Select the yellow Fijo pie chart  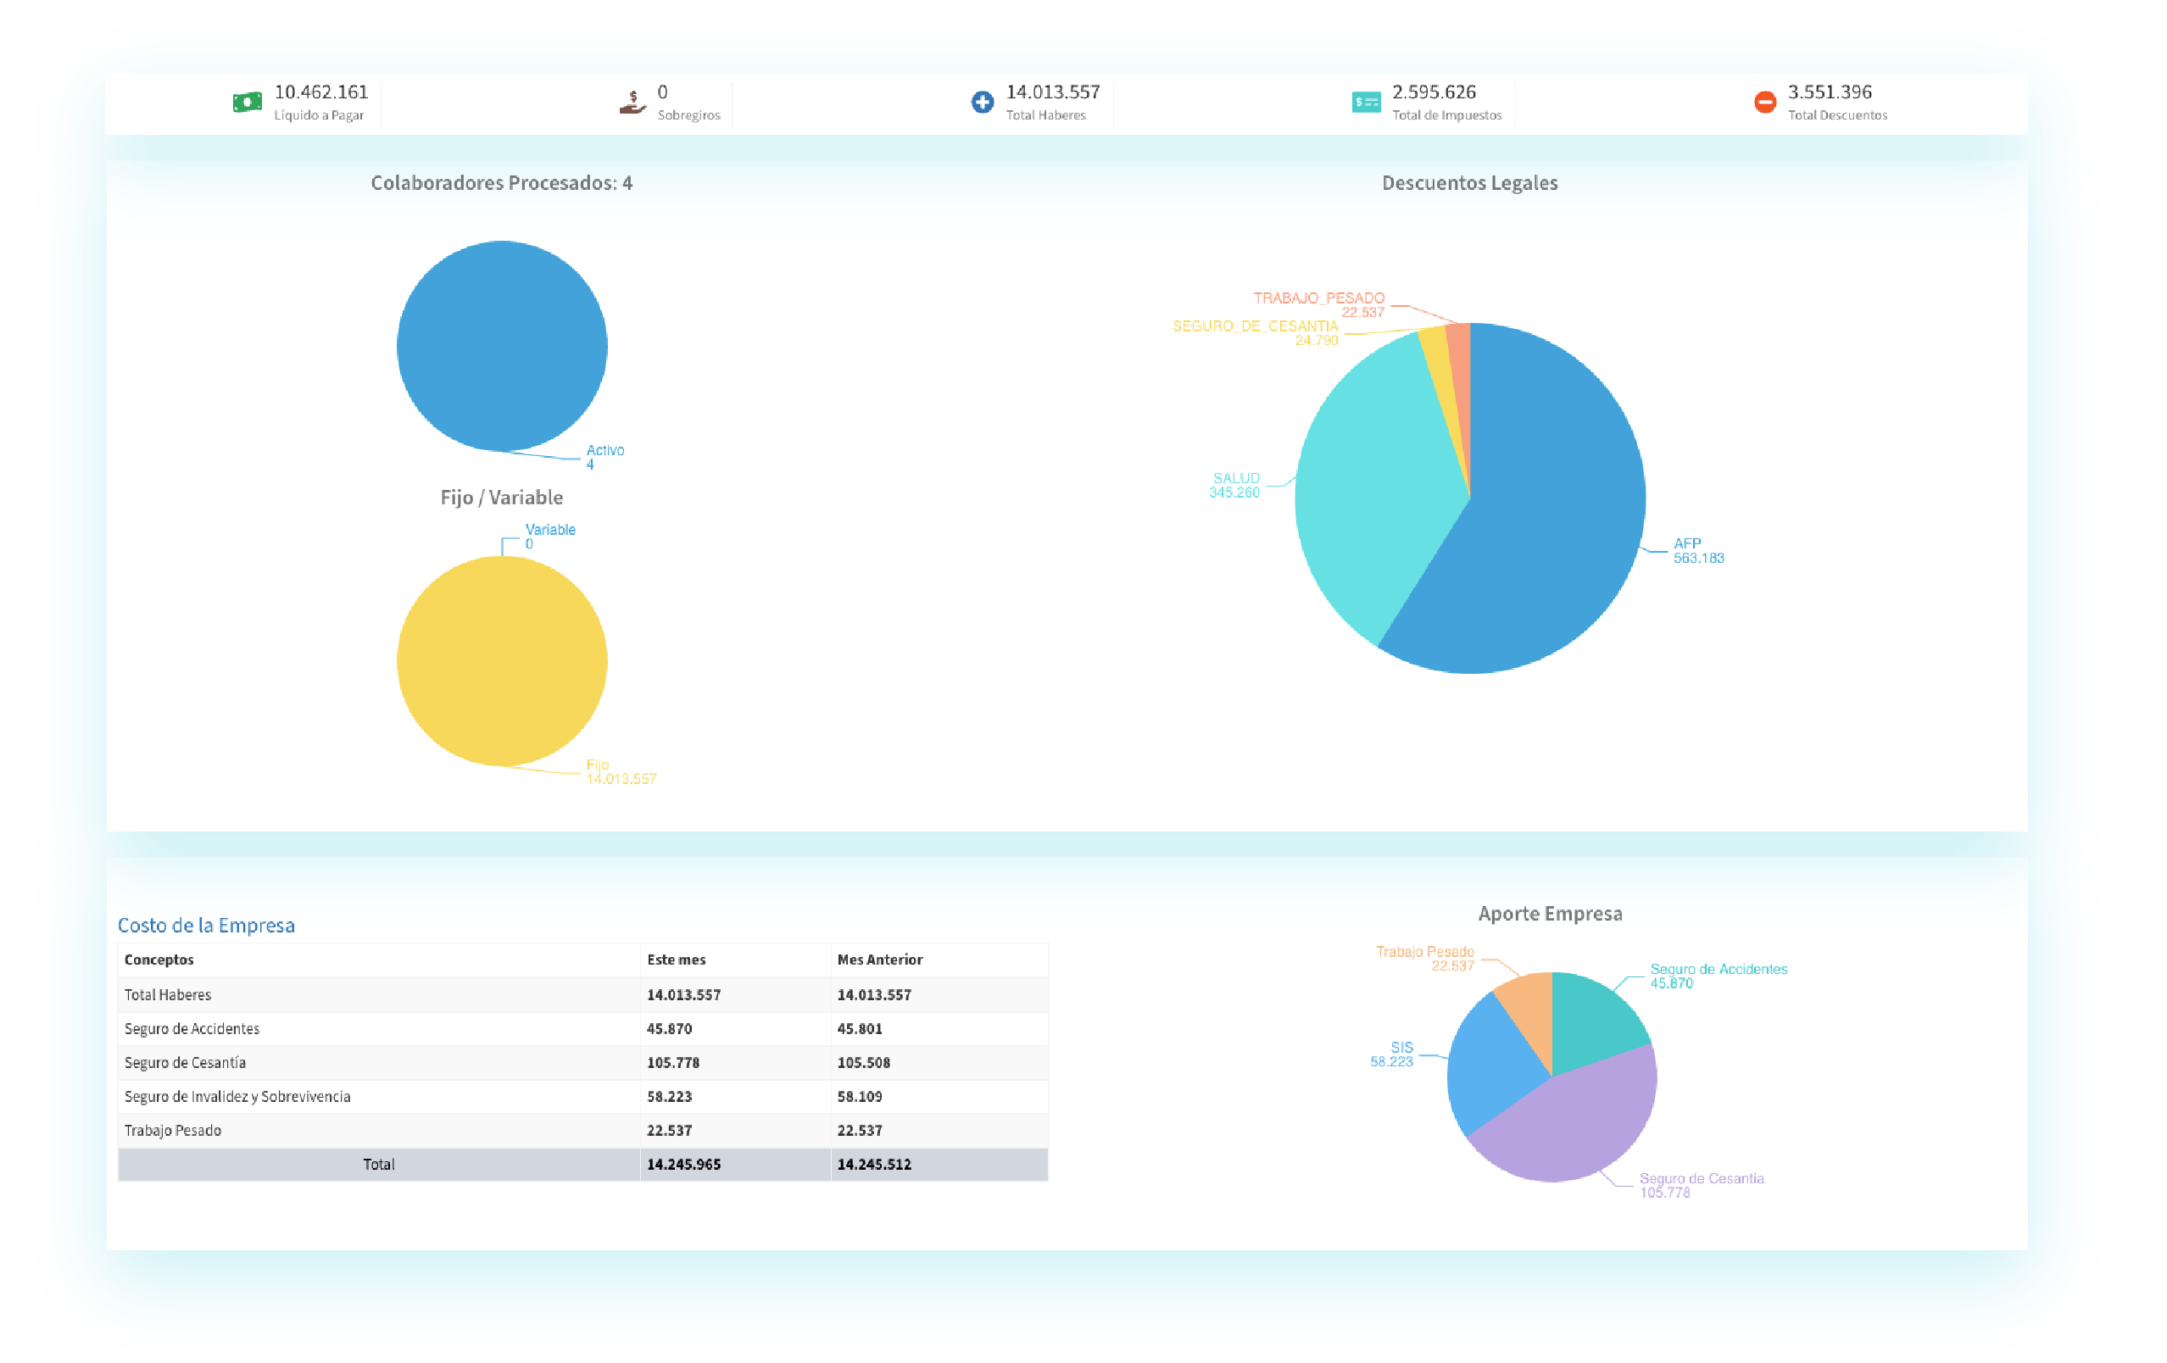(502, 661)
